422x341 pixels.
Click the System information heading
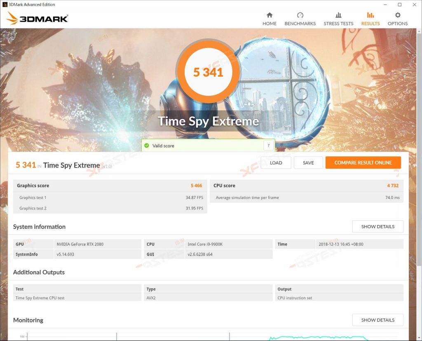[39, 227]
